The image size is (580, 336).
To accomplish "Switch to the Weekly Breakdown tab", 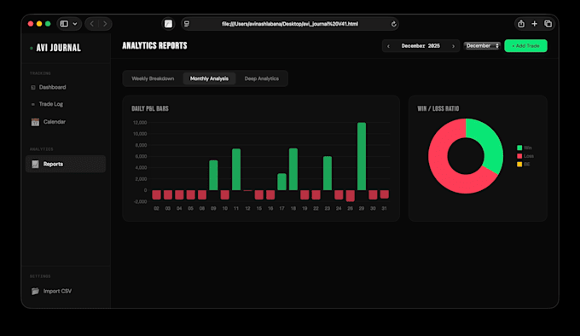I will point(153,78).
